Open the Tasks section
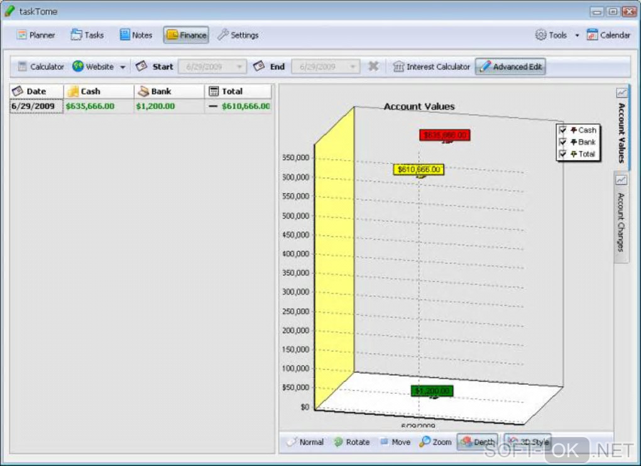This screenshot has width=641, height=466. tap(87, 35)
